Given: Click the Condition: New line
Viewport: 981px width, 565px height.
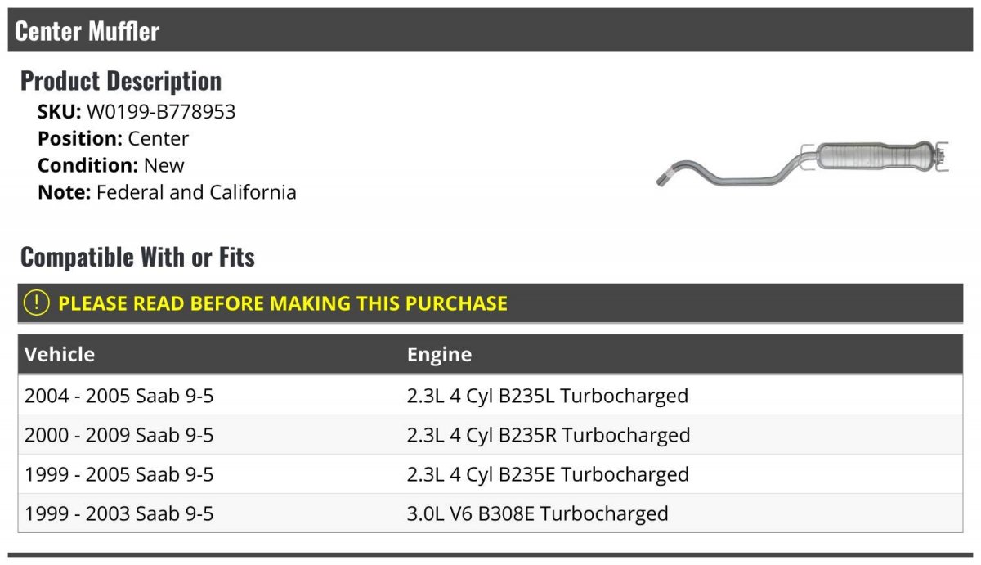Looking at the screenshot, I should pyautogui.click(x=111, y=165).
